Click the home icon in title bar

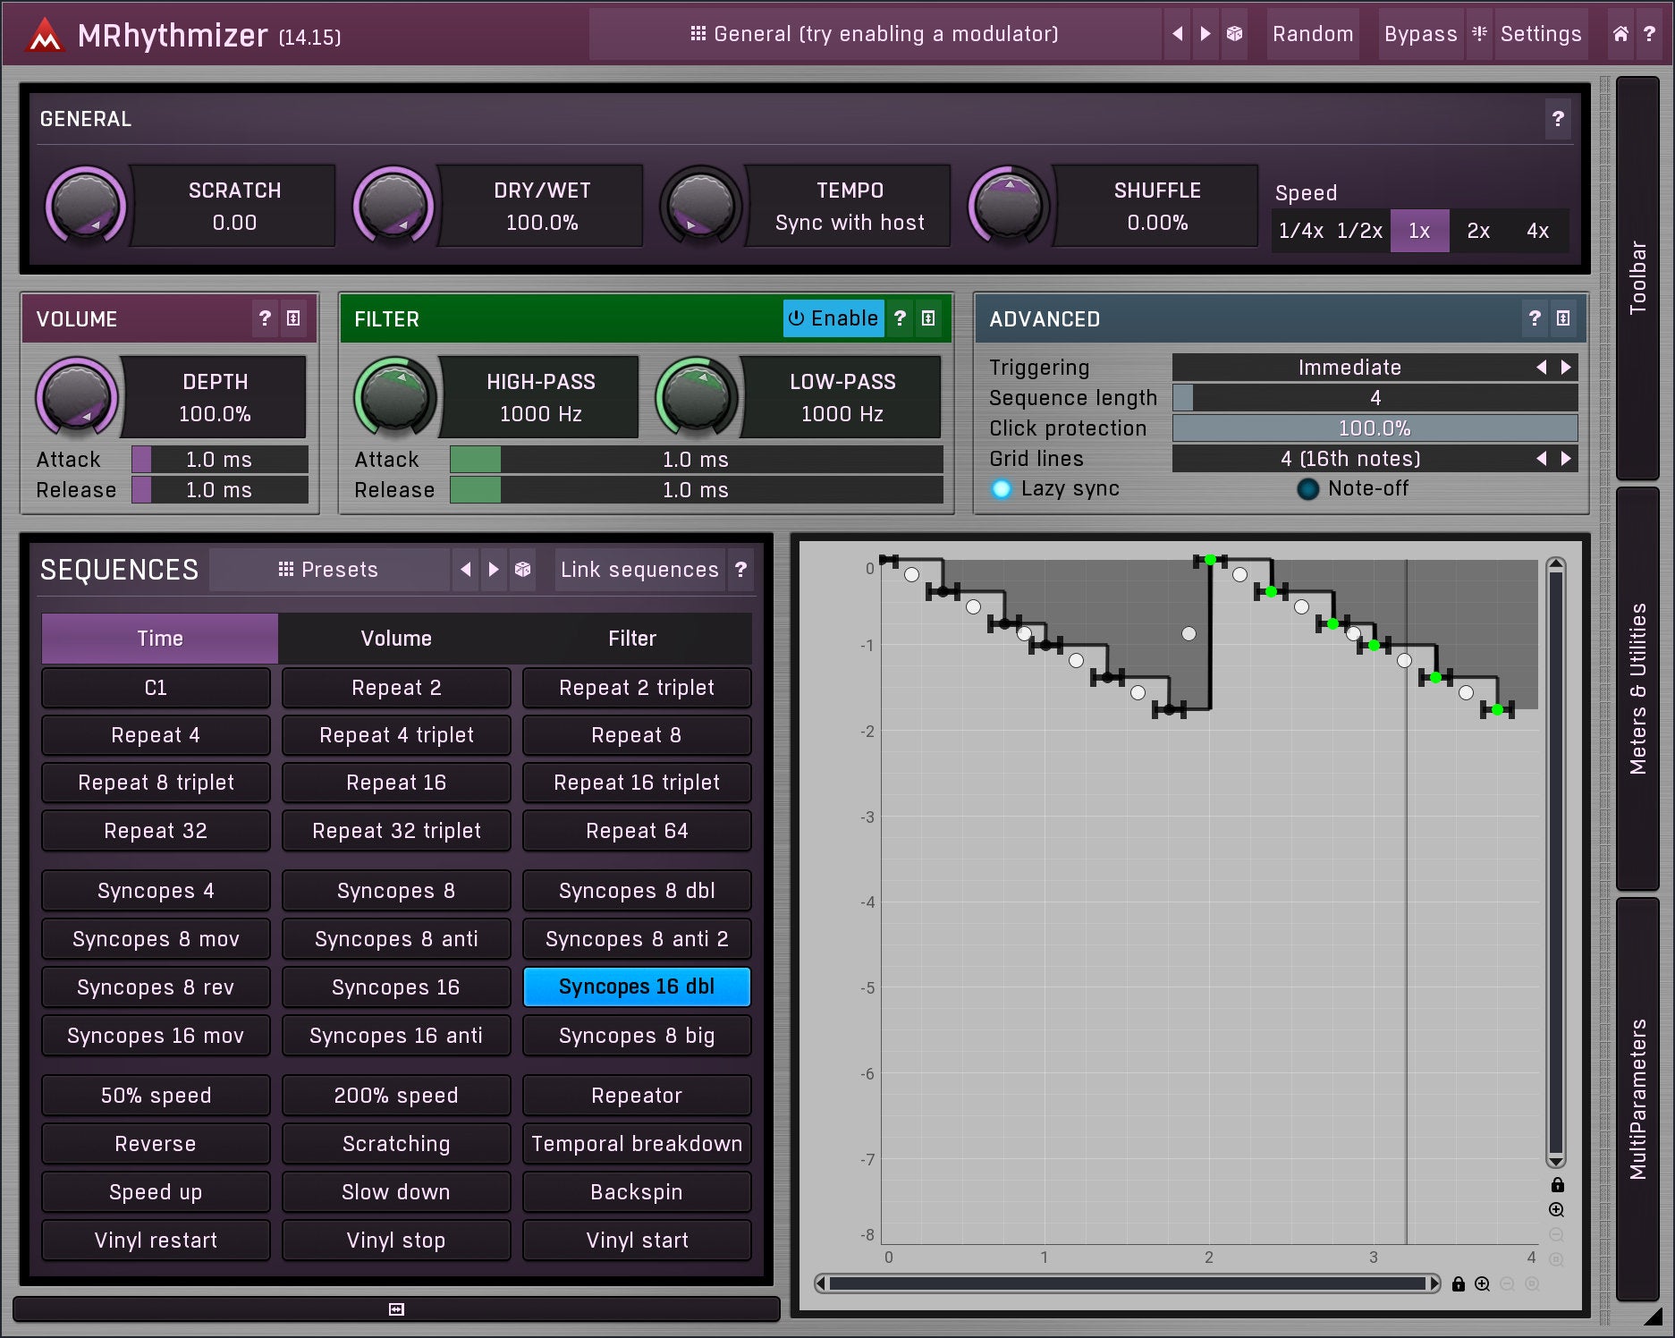[1620, 34]
